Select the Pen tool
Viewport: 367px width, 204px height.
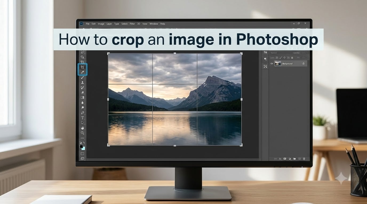pos(82,113)
